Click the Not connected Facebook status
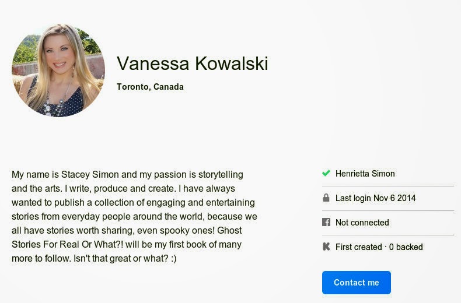The image size is (461, 303). (362, 223)
